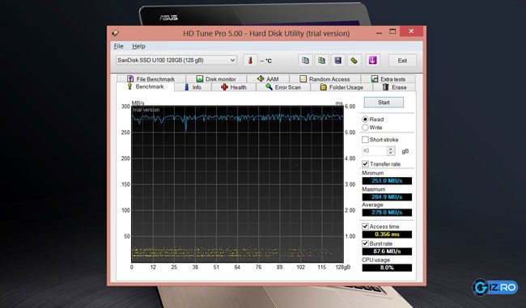Open options with the green wrench icon
Viewport: 526px width, 308px height.
point(354,61)
